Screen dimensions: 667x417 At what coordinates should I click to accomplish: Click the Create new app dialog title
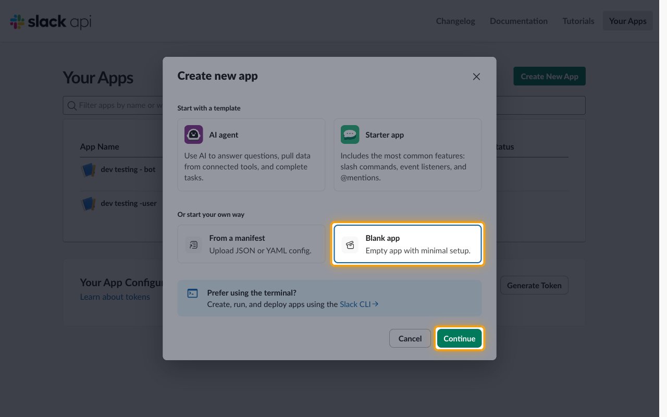coord(217,76)
